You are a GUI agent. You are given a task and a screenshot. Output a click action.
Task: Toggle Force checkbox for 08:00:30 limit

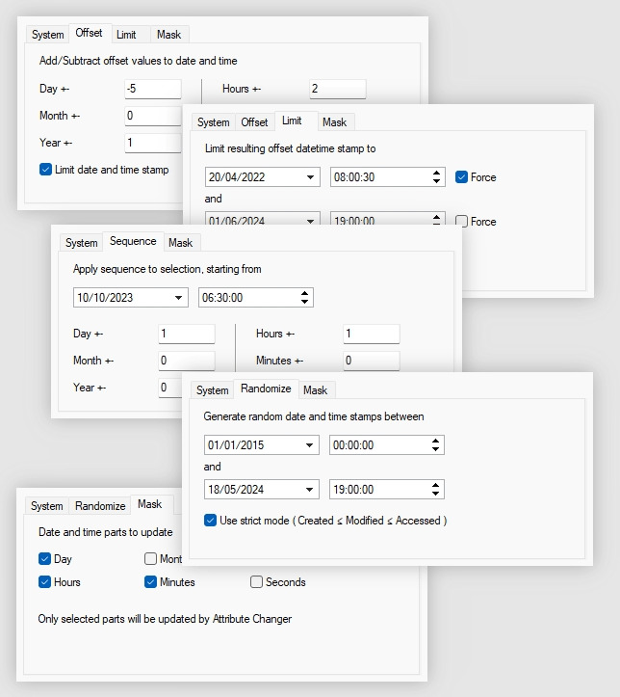(x=462, y=177)
